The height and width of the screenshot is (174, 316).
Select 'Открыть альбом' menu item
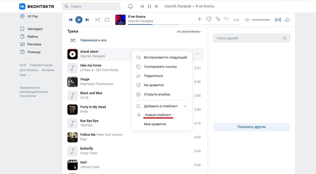[162, 94]
